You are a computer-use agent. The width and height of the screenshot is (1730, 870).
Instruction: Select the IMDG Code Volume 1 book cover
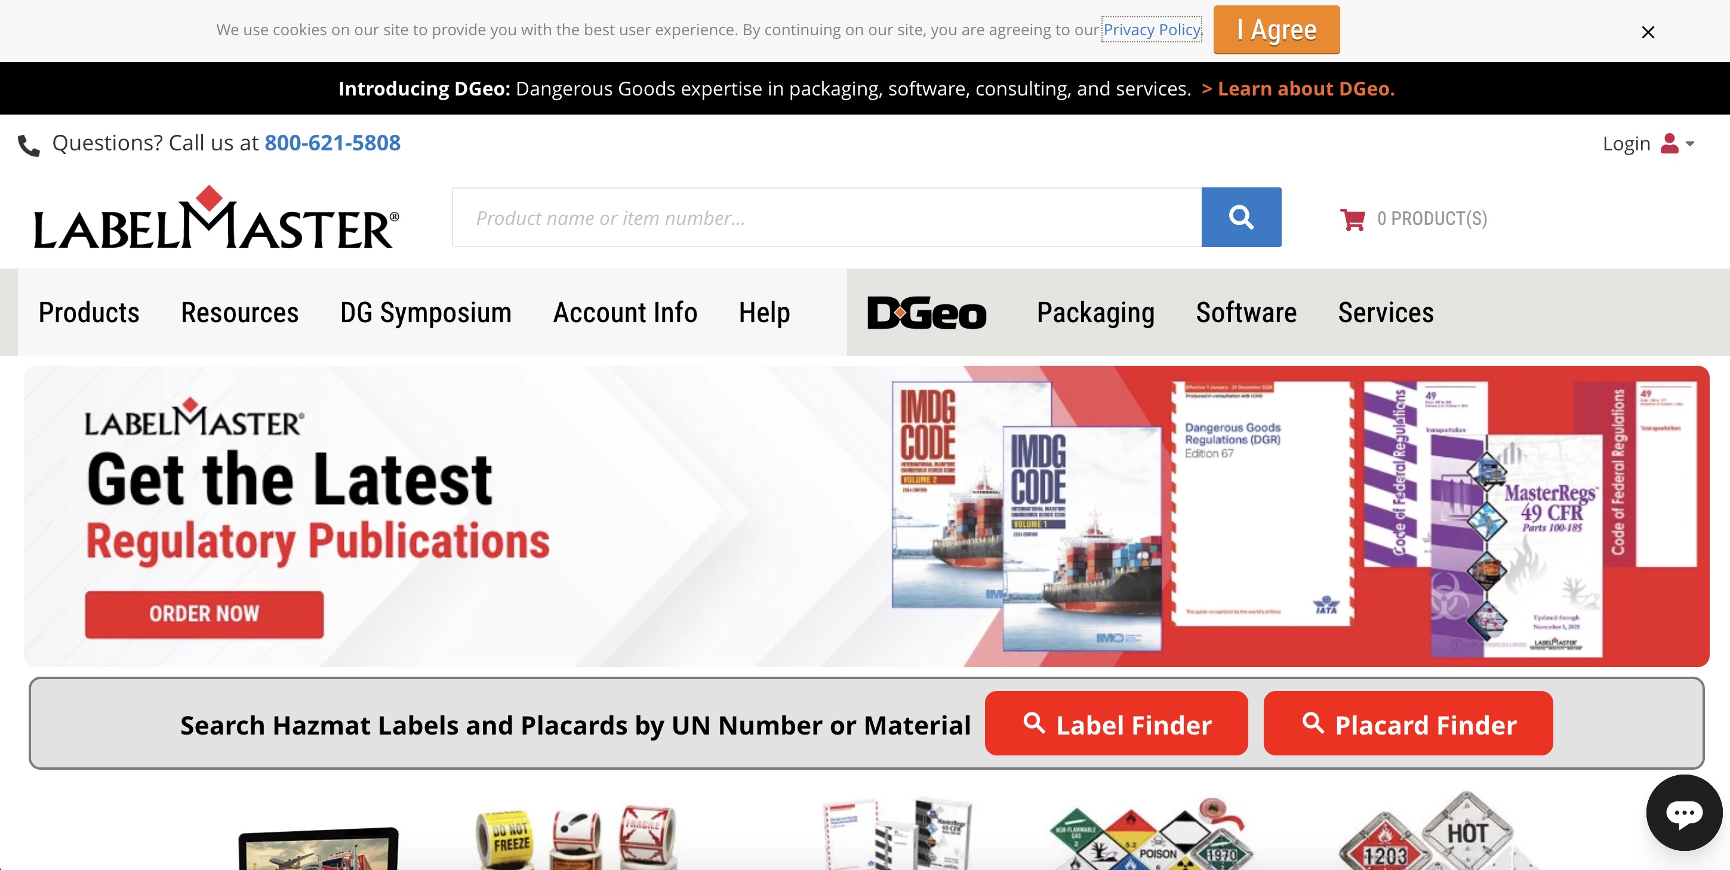[1083, 539]
